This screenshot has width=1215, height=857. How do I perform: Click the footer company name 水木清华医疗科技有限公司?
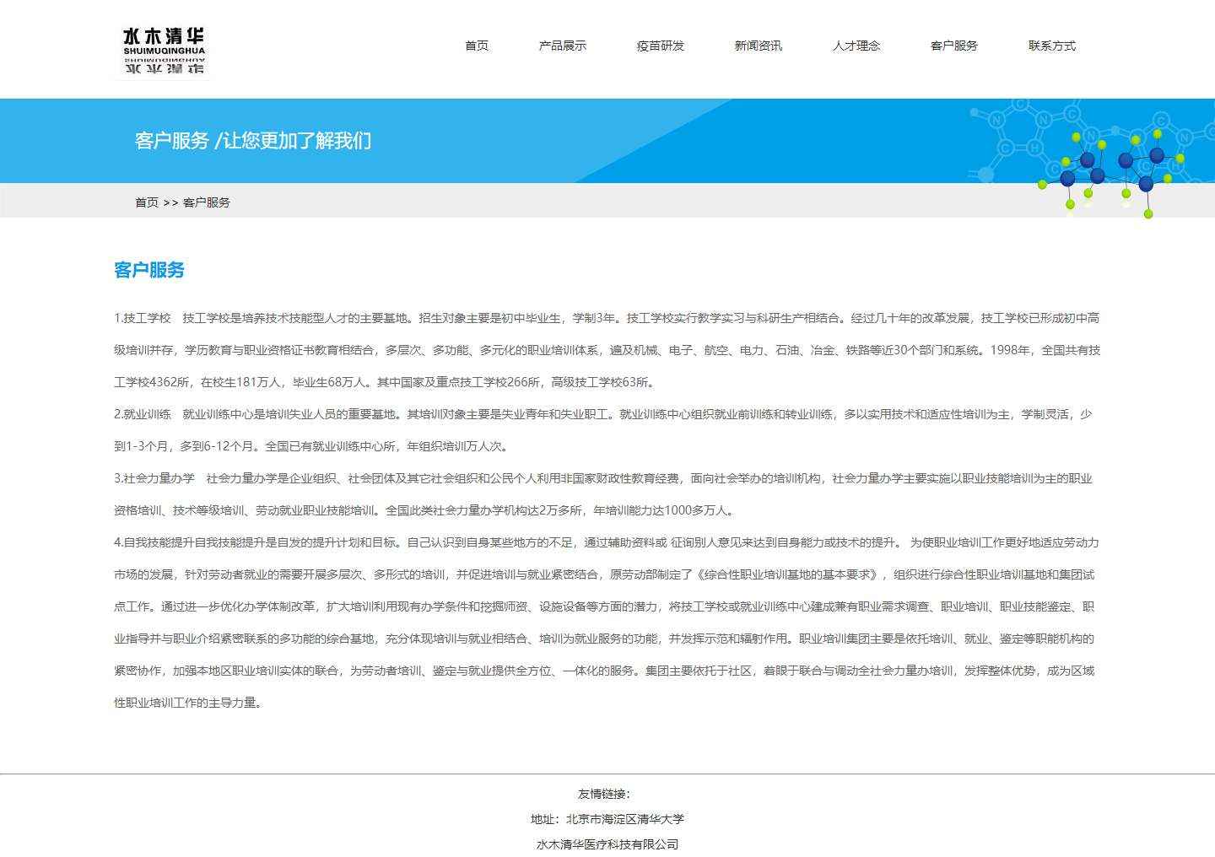coord(607,844)
